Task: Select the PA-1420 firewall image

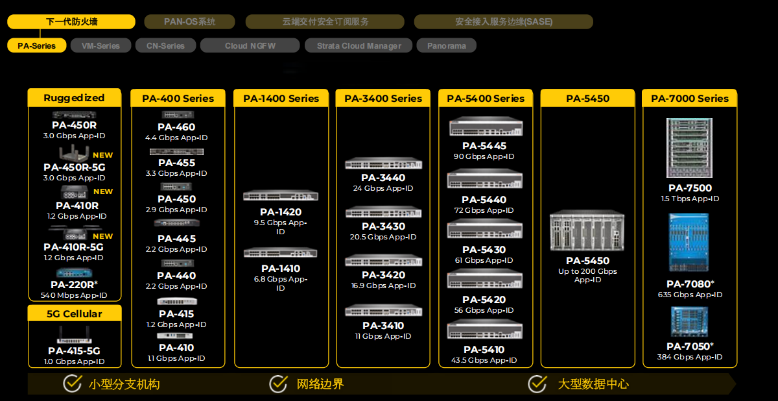Action: [280, 196]
